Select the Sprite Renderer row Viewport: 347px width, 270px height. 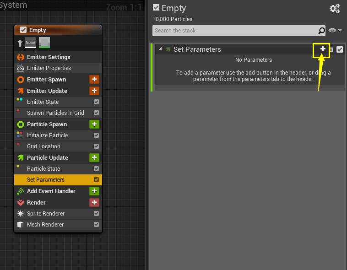(x=58, y=214)
